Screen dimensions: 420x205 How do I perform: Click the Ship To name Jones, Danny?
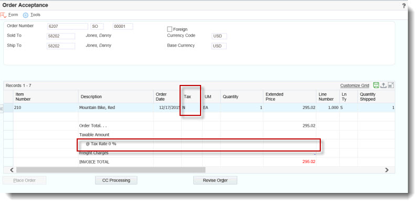(x=99, y=45)
